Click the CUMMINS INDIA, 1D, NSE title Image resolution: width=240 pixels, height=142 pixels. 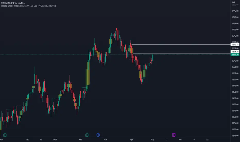point(13,3)
